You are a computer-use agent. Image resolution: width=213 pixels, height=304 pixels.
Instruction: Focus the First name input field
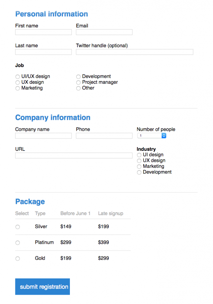(43, 32)
